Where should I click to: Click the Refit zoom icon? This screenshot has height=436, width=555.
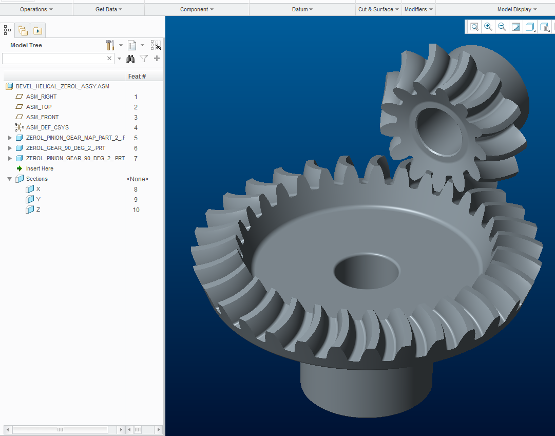click(x=474, y=27)
